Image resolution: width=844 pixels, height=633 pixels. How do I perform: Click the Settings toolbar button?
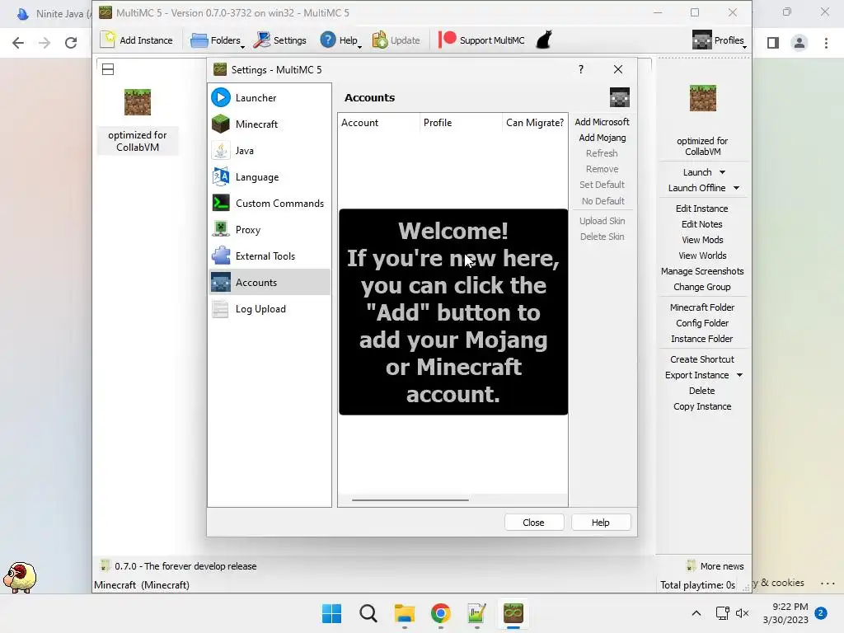pos(280,40)
